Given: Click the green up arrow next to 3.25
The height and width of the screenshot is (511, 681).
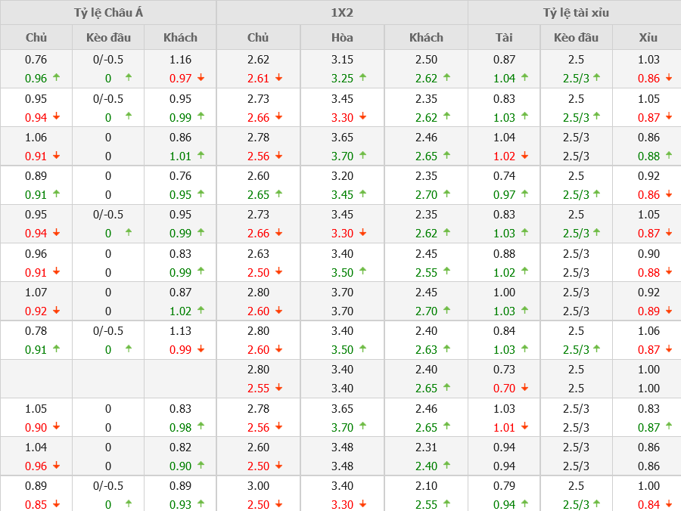Looking at the screenshot, I should point(362,77).
